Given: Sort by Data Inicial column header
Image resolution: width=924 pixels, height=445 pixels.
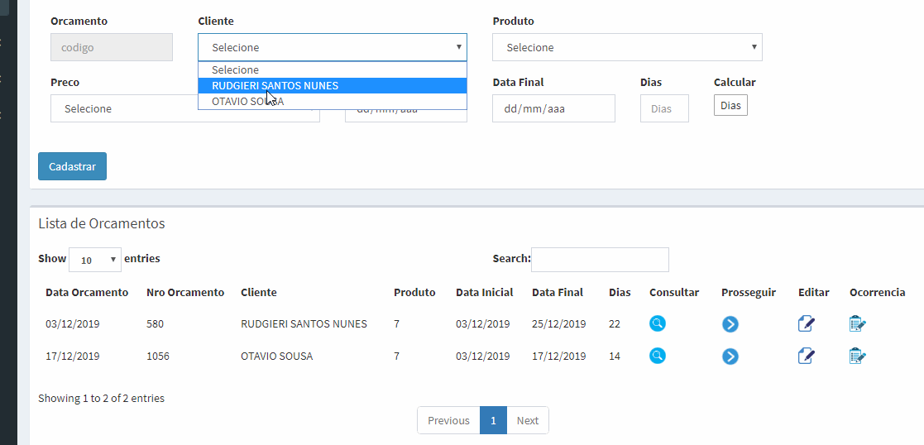Looking at the screenshot, I should [485, 292].
